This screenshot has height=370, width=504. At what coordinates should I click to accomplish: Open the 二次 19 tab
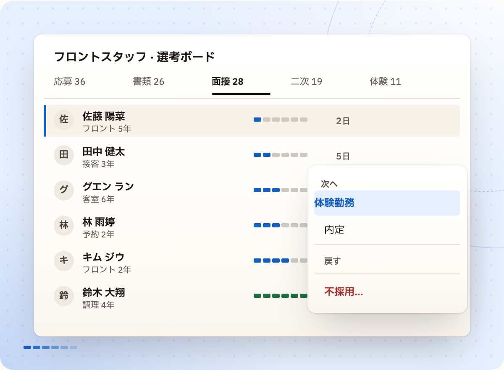coord(307,81)
